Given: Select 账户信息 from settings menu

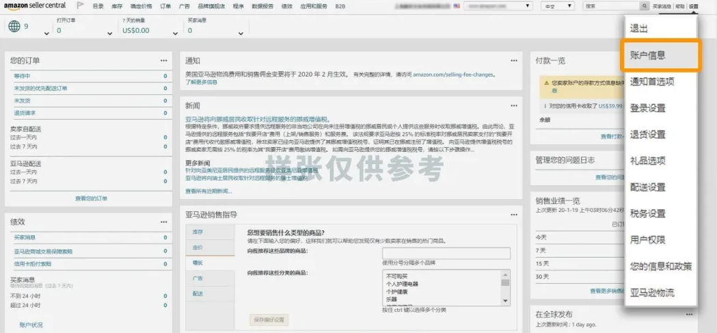Looking at the screenshot, I should [661, 56].
